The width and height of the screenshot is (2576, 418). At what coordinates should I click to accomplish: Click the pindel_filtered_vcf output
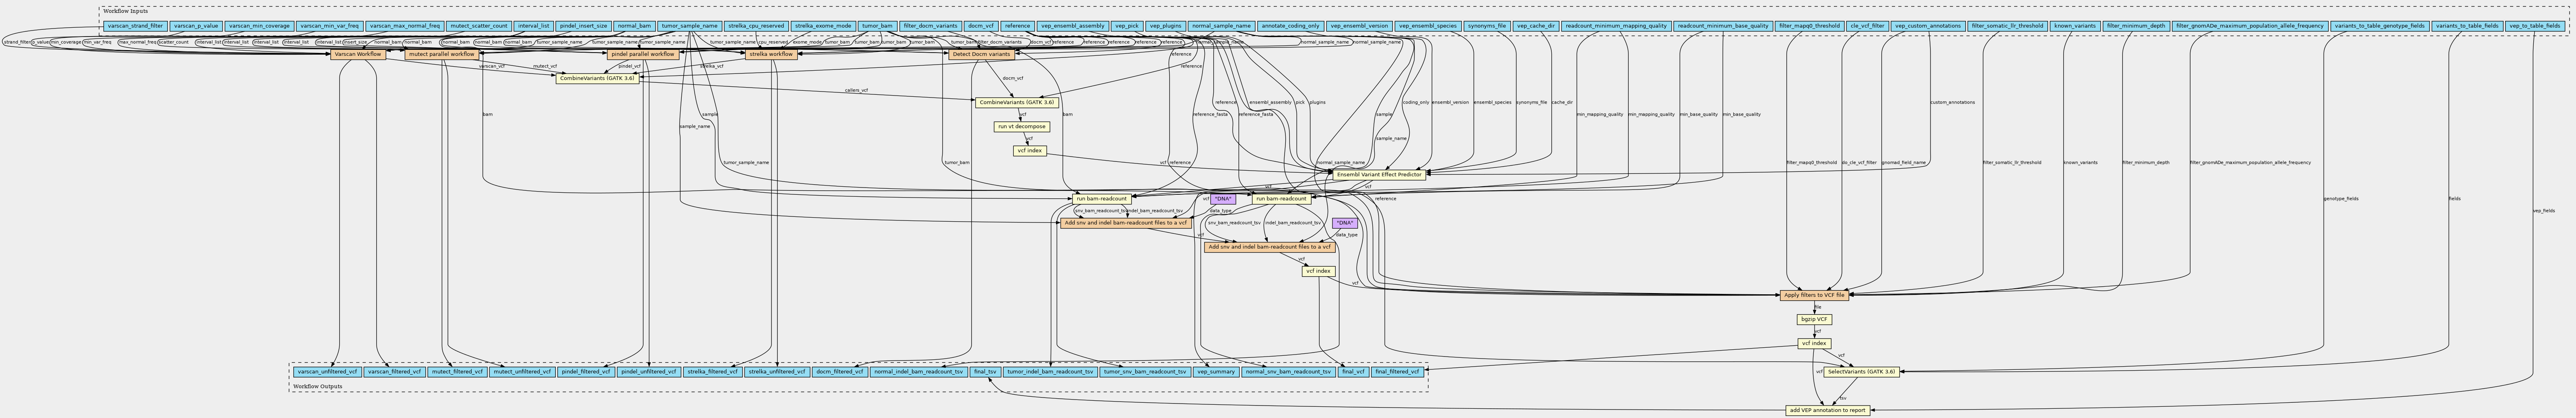[585, 372]
